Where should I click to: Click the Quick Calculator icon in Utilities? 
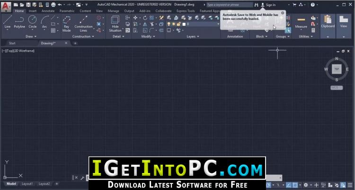(x=313, y=30)
